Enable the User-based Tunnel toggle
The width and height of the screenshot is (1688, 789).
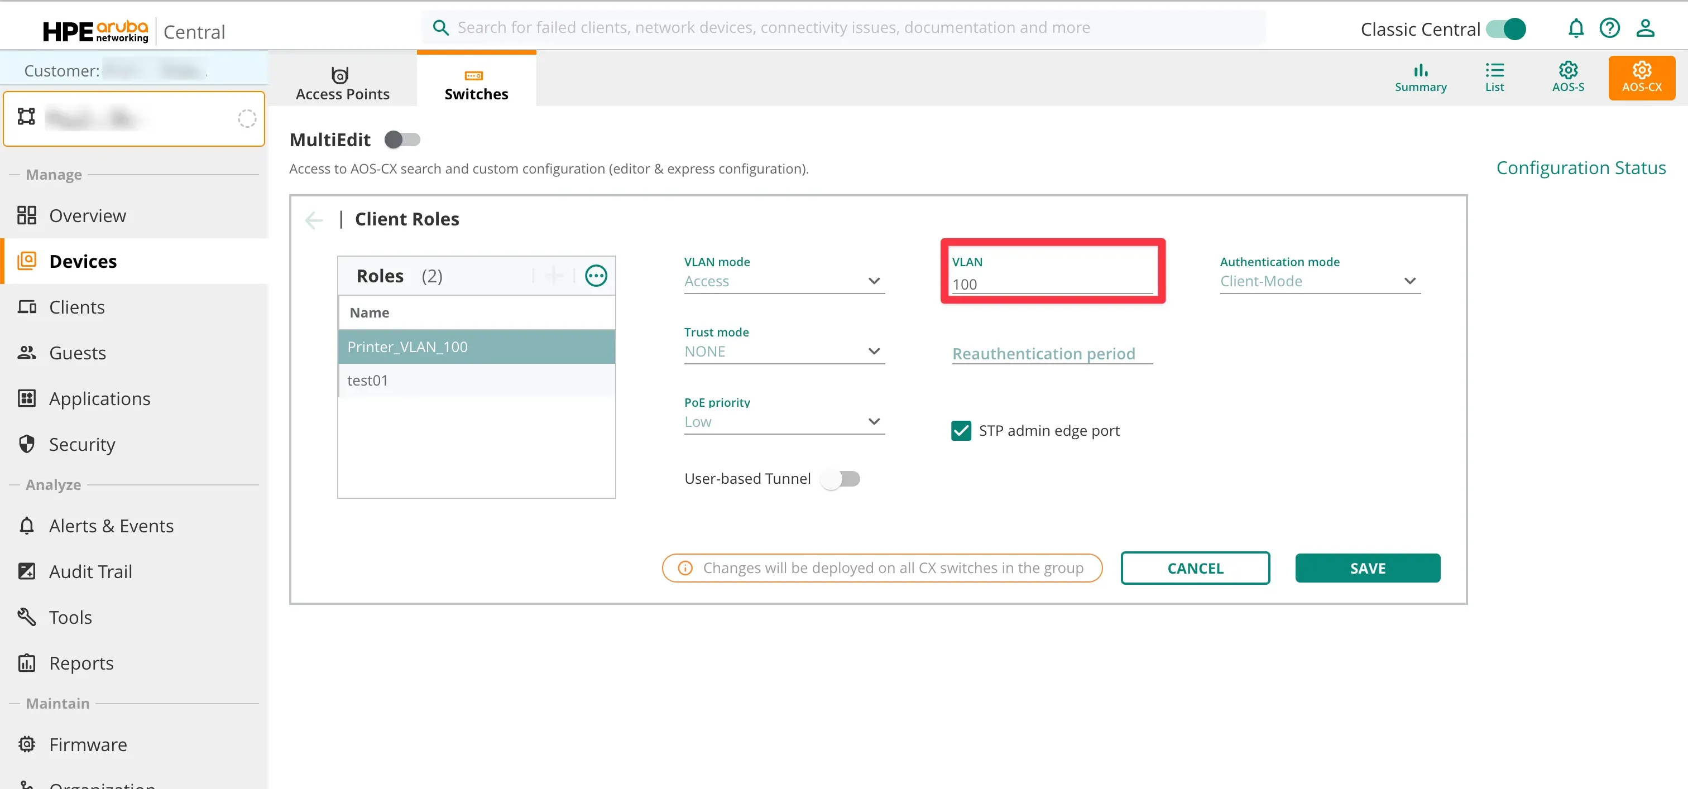(841, 479)
